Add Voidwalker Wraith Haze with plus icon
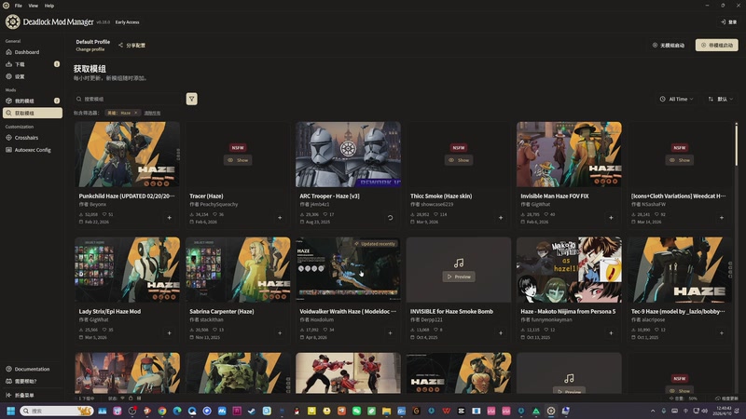This screenshot has height=419, width=746. click(390, 333)
